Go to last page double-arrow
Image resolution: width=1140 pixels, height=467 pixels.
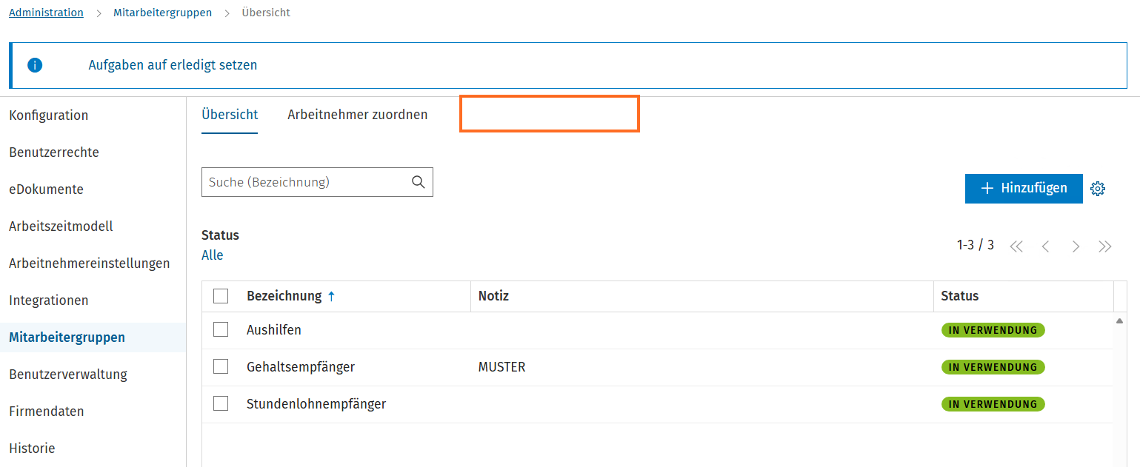pos(1105,246)
